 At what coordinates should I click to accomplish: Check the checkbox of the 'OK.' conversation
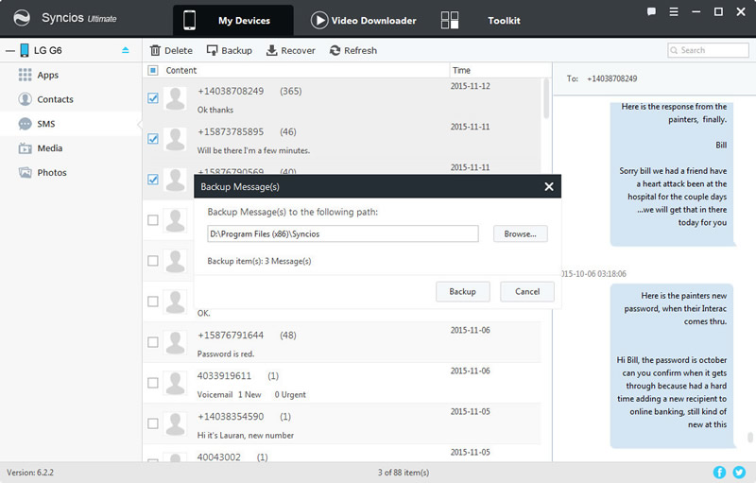click(153, 302)
